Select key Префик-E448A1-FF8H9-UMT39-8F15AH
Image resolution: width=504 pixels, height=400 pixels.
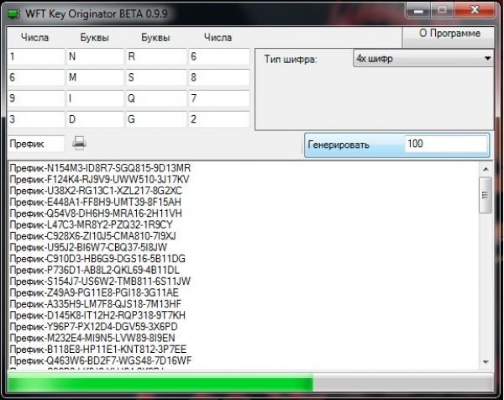pyautogui.click(x=96, y=202)
